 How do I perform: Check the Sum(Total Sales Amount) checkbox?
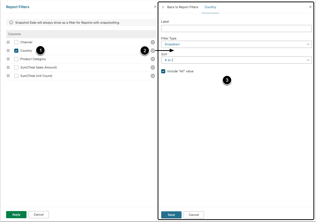coord(16,67)
